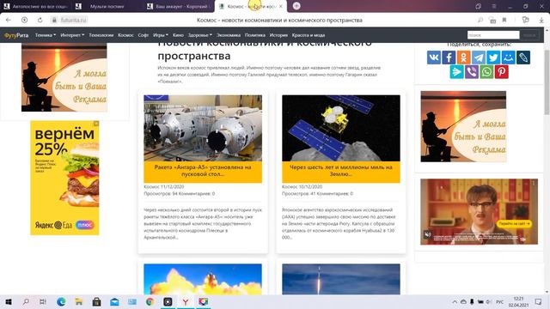This screenshot has width=550, height=309.
Task: Launch Microsoft Edge from the taskbar
Action: pyautogui.click(x=61, y=301)
